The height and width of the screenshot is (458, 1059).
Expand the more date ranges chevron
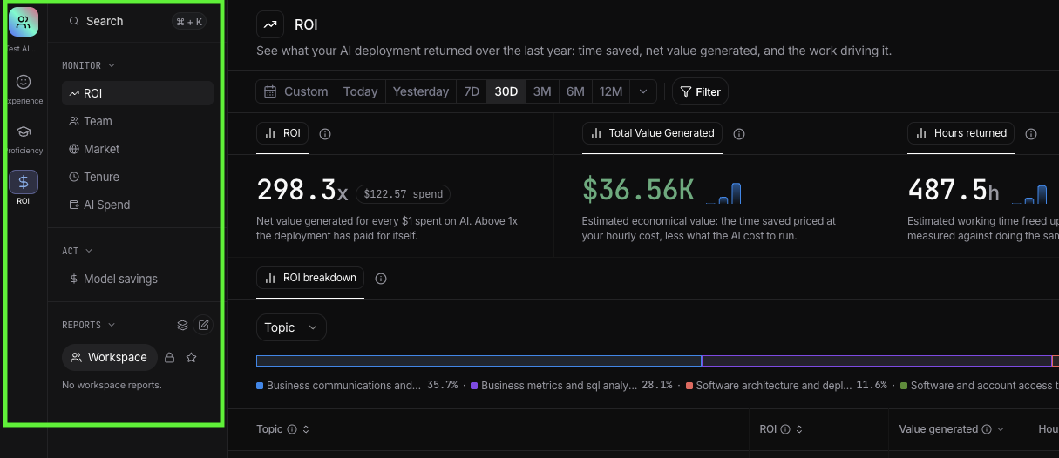(x=643, y=91)
